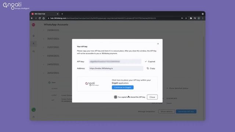Open a new browser tab

62,14
